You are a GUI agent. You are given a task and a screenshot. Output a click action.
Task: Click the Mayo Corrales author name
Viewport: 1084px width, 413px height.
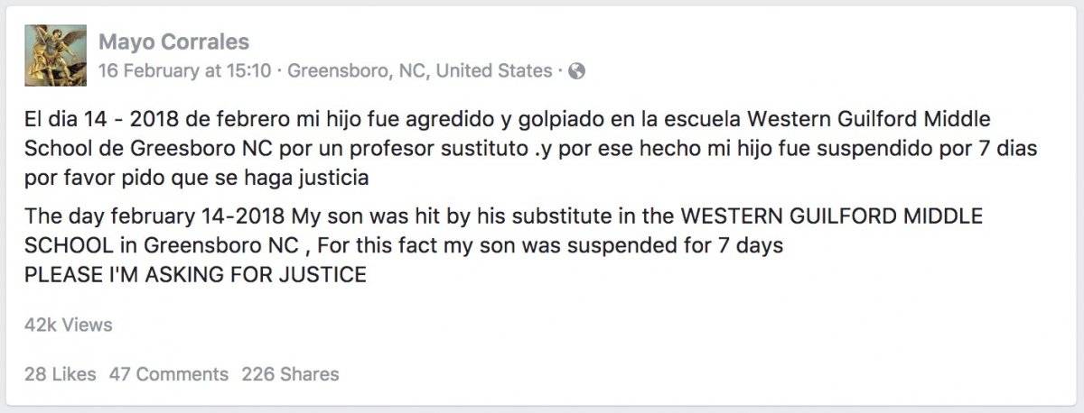(173, 41)
